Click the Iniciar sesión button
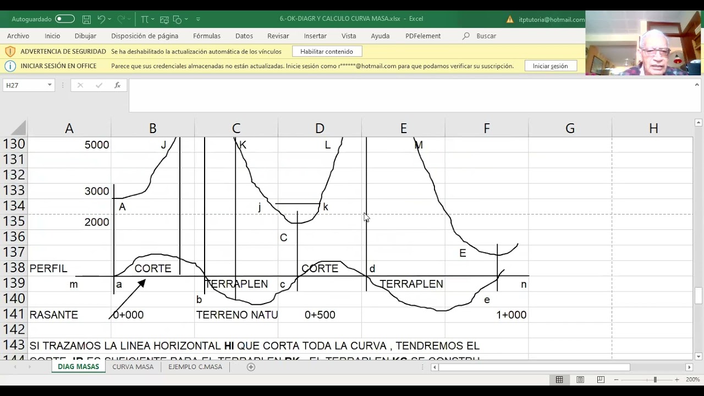The height and width of the screenshot is (396, 704). pyautogui.click(x=550, y=66)
